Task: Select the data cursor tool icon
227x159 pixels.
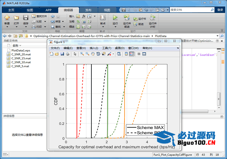Action: tap(104, 54)
